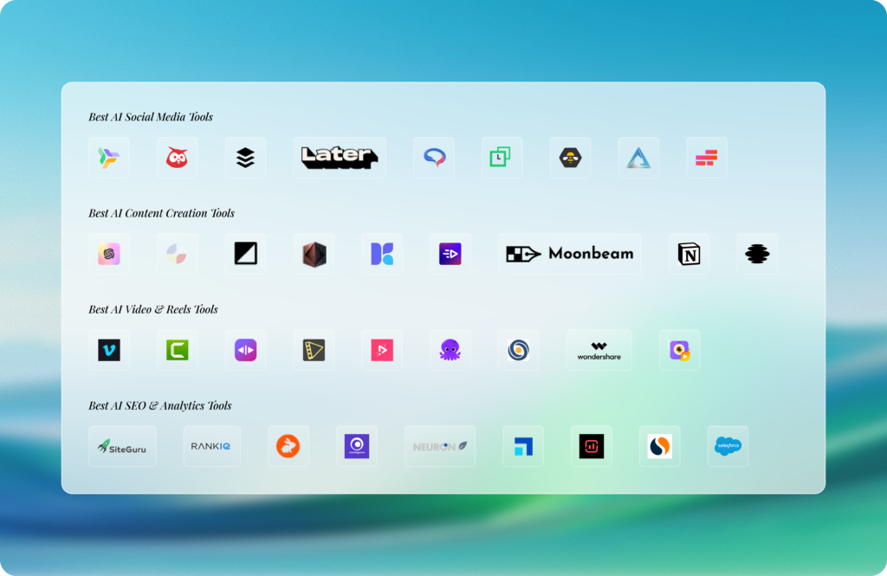887x576 pixels.
Task: Click the dark filmstrip play-triangle icon
Action: [x=314, y=350]
